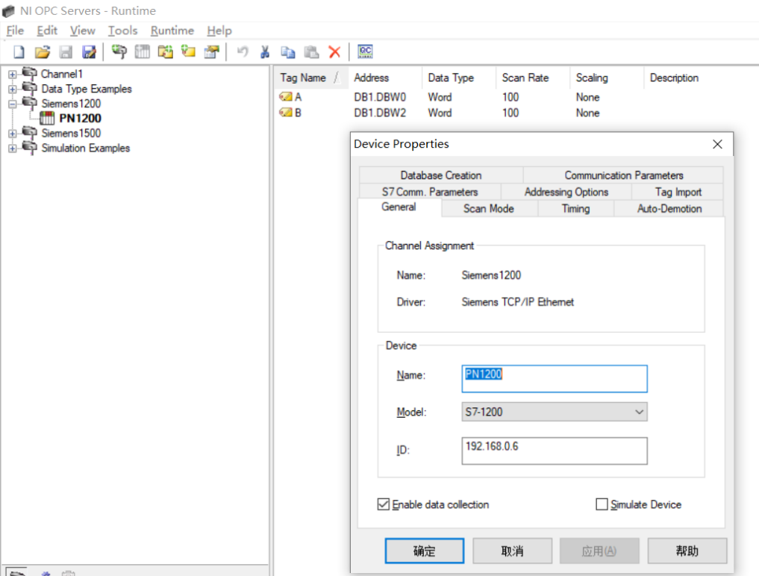
Task: Select tag A in the tag list
Action: point(298,98)
